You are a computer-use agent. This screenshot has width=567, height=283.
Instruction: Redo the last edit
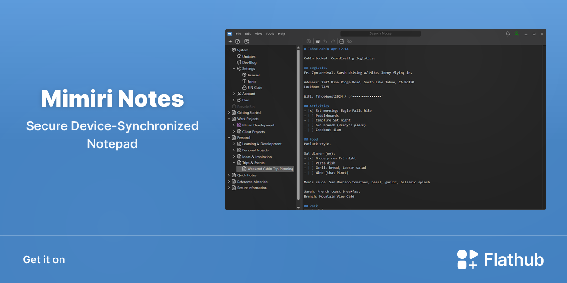333,42
